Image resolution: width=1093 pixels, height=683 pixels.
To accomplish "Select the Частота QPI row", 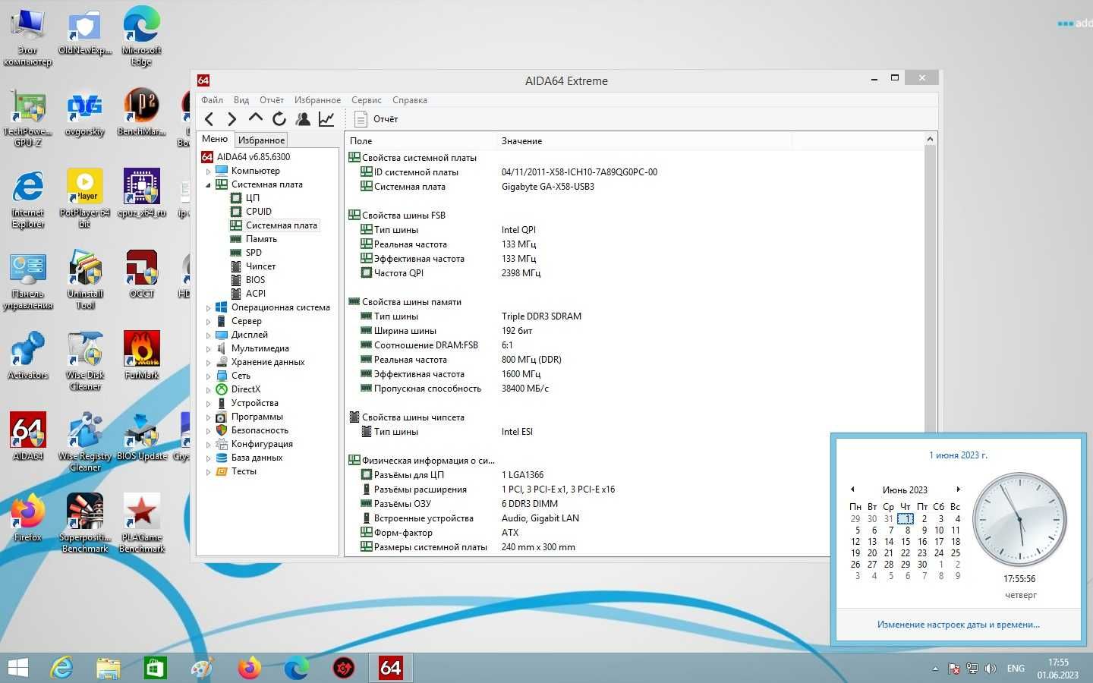I will (634, 273).
